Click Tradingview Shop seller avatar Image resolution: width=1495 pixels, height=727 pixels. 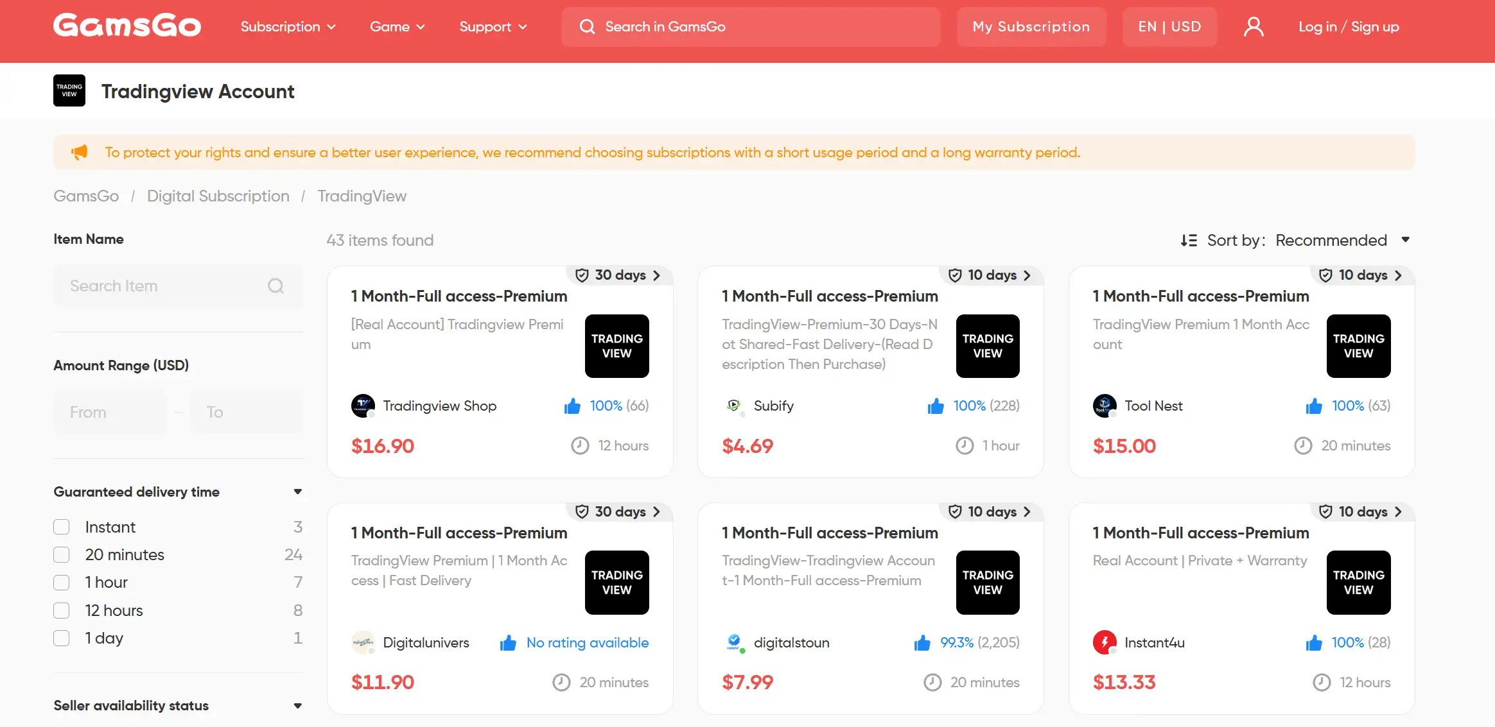[363, 406]
